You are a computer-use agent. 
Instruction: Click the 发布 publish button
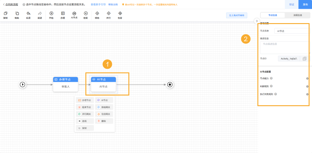pos(305,4)
